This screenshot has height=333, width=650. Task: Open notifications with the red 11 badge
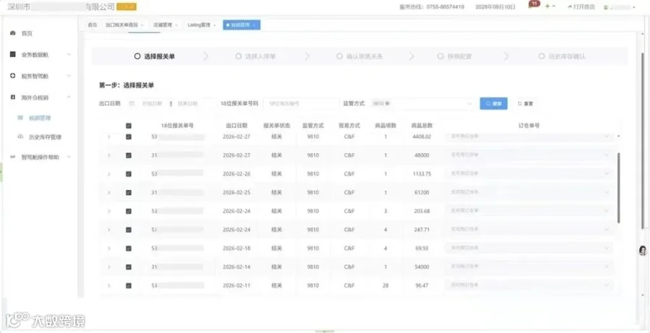pyautogui.click(x=534, y=5)
